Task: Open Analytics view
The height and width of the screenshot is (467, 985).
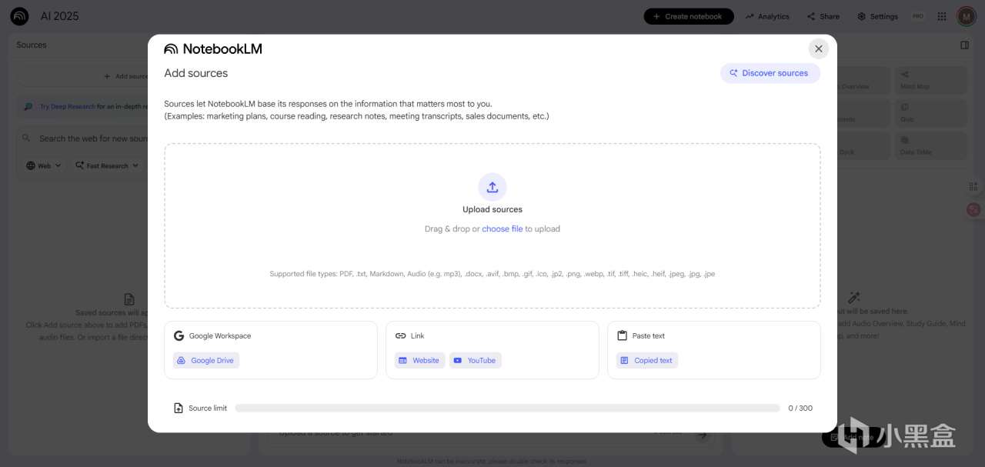Action: click(x=766, y=16)
